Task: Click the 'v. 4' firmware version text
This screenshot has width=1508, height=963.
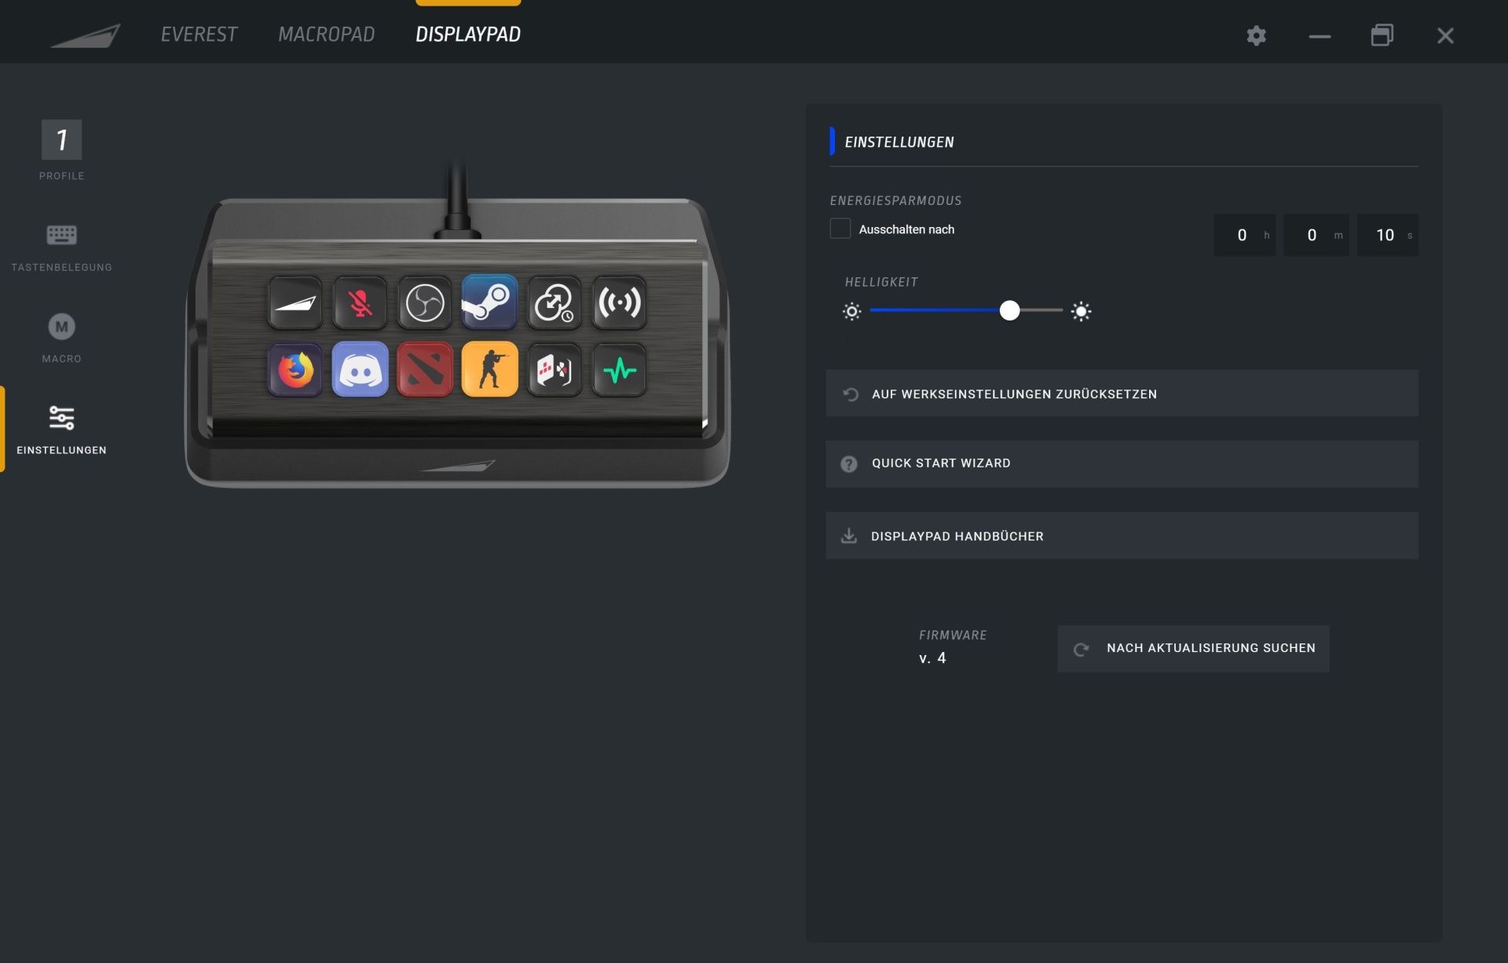Action: coord(932,658)
